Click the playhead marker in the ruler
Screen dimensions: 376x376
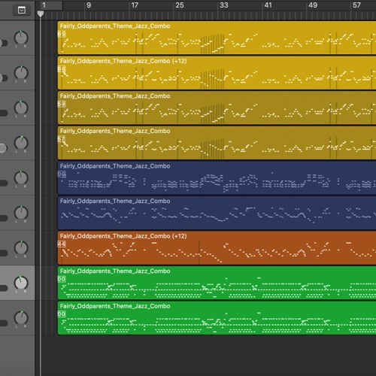[x=41, y=14]
